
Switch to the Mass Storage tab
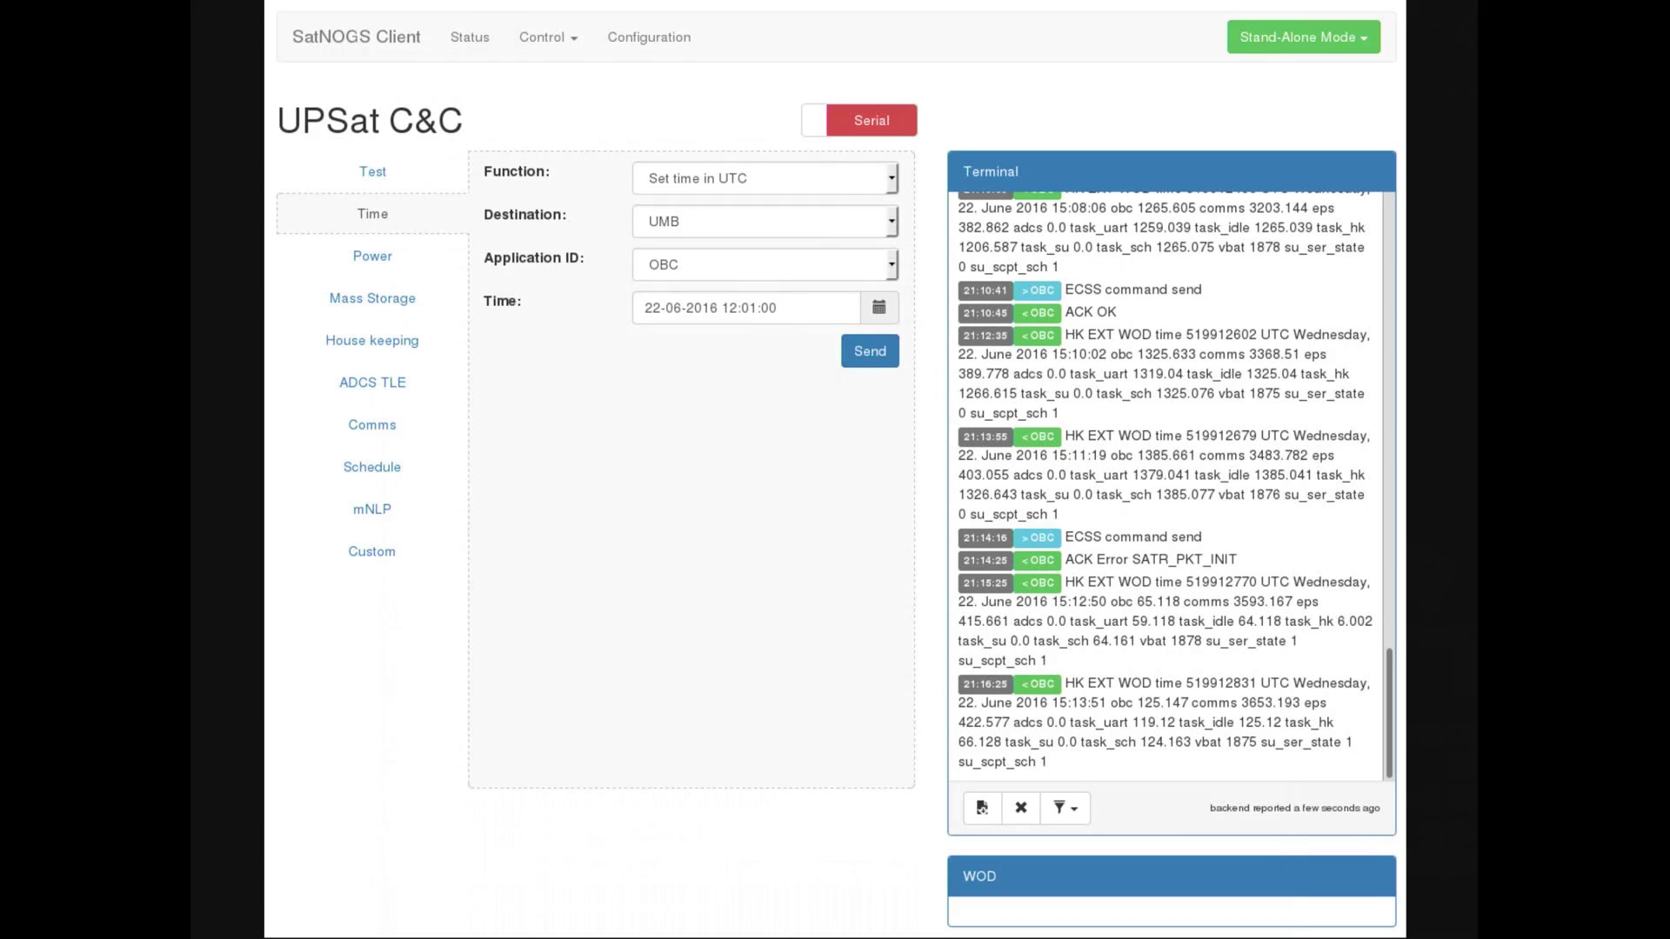[x=372, y=298]
